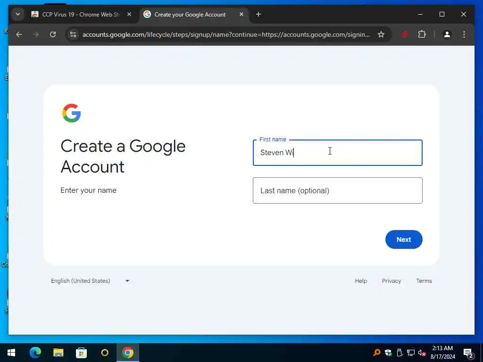Open Chrome's three-dot menu

pos(464,34)
